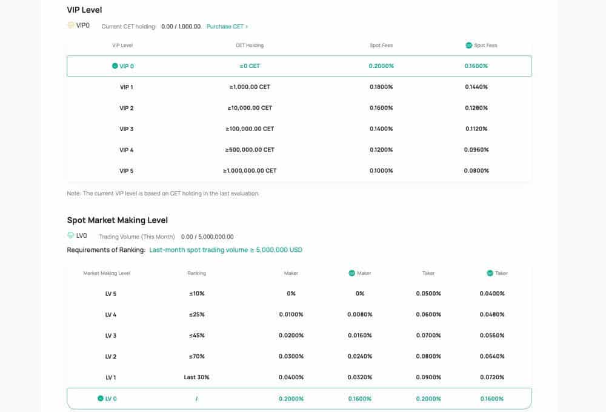Viewport: 606px width, 412px height.
Task: Click the 0.0100% maker fee for LV 4
Action: coord(291,314)
